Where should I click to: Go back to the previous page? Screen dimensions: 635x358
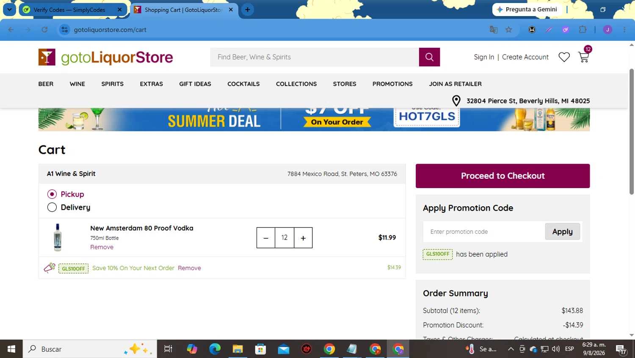(11, 30)
